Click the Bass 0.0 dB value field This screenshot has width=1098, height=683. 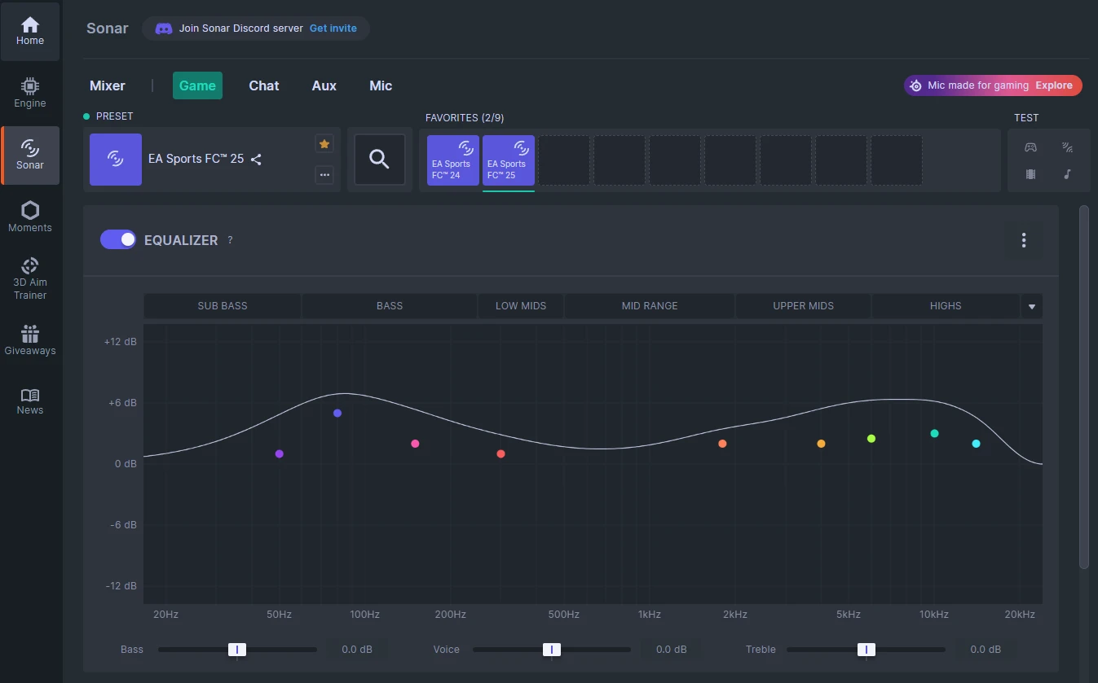pyautogui.click(x=357, y=650)
